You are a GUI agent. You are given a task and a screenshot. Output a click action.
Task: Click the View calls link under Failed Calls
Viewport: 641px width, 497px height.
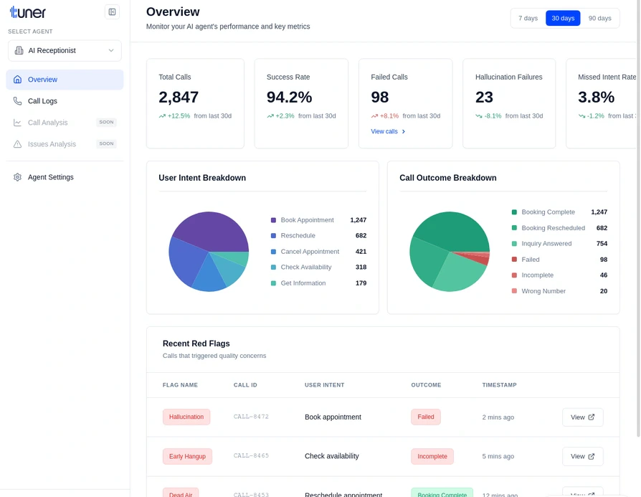[385, 133]
